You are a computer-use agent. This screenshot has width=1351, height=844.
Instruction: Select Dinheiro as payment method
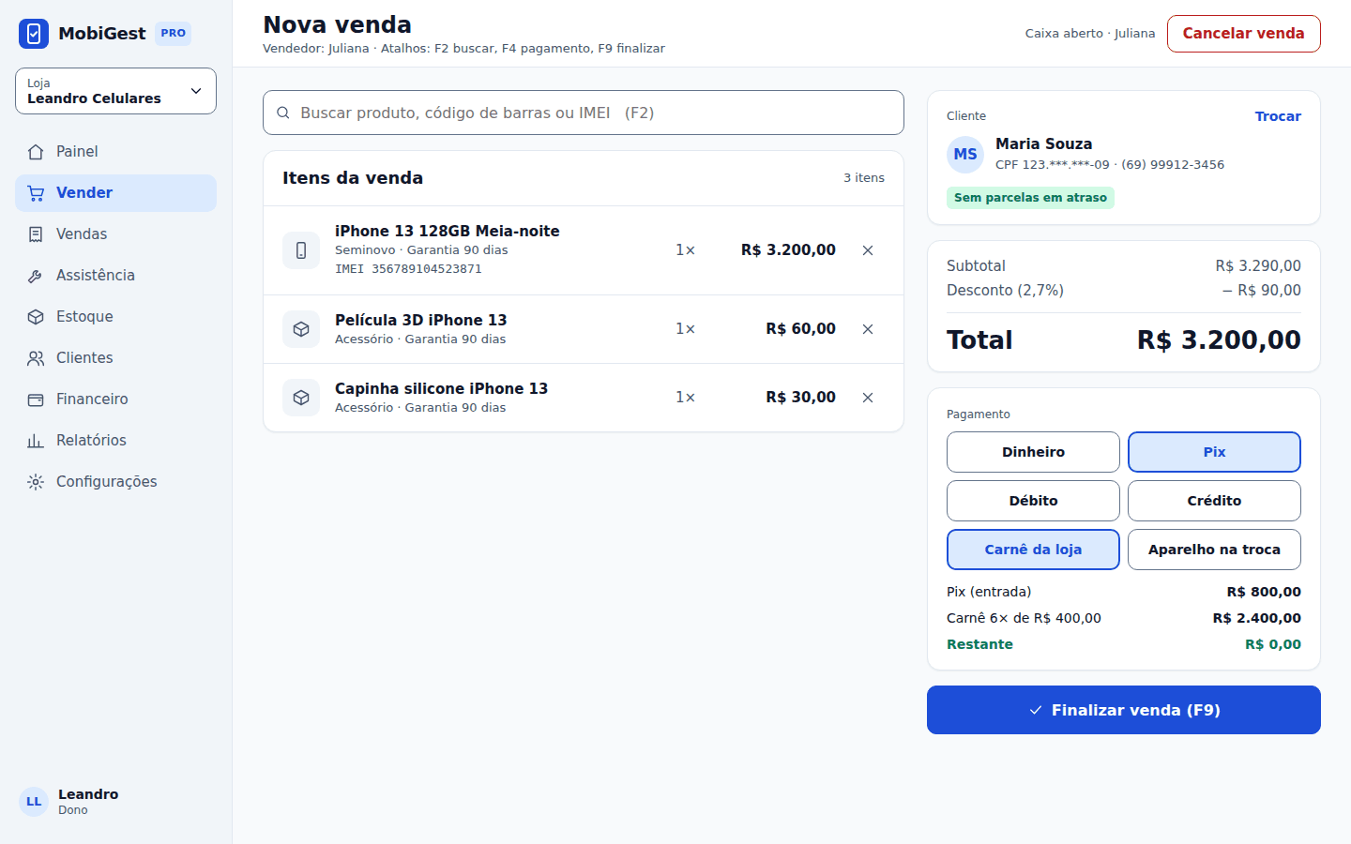tap(1033, 452)
